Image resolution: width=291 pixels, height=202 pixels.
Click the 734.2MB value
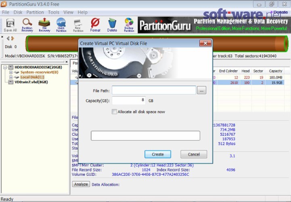228,130
